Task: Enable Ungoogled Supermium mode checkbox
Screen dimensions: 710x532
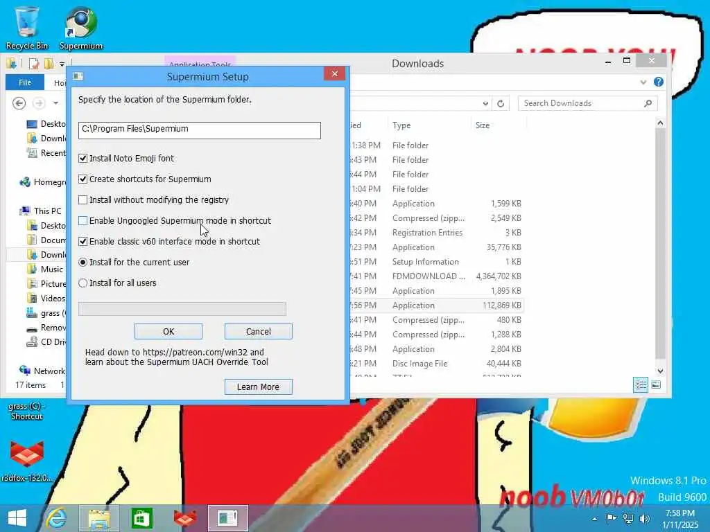Action: 83,221
